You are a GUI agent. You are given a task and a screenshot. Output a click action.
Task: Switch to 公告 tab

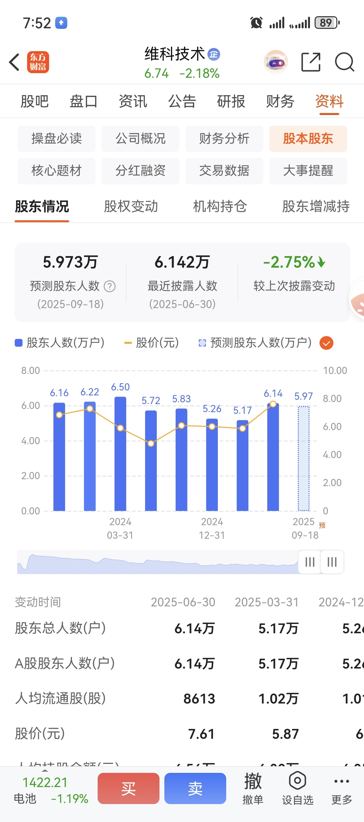click(182, 101)
